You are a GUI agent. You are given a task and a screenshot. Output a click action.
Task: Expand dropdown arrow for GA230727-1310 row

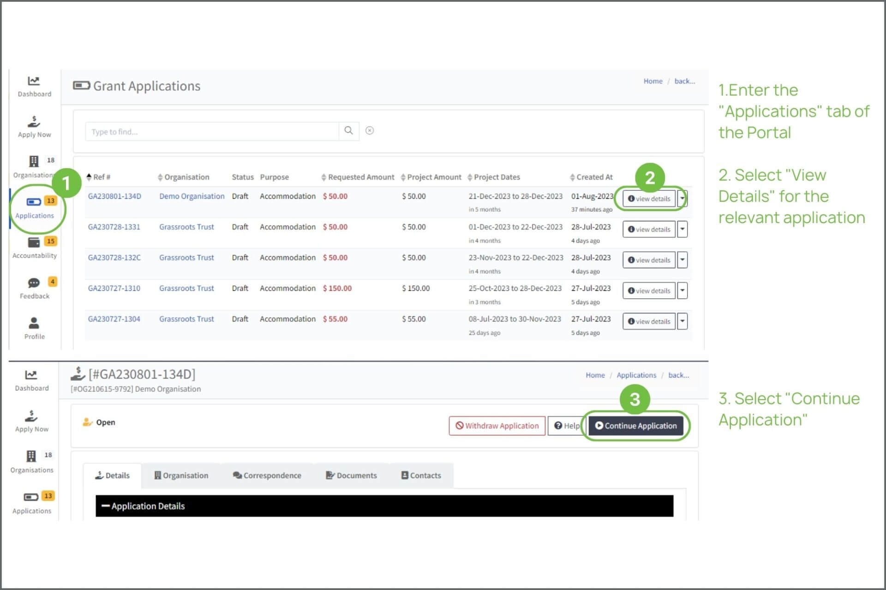(682, 290)
